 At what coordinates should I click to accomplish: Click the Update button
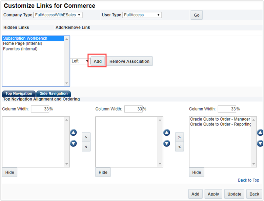pyautogui.click(x=234, y=194)
